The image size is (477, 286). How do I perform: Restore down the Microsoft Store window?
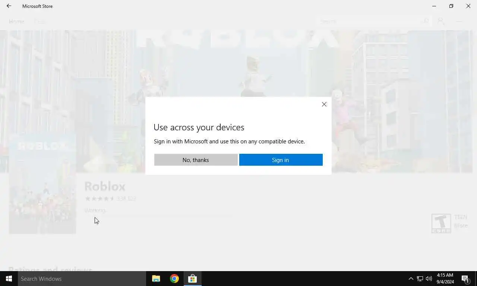tap(451, 6)
